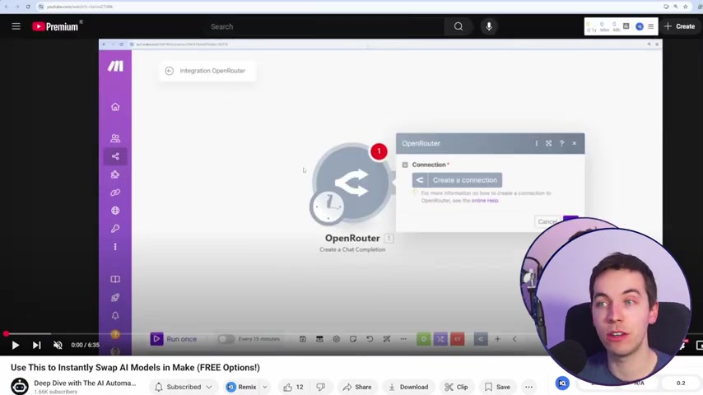Screen dimensions: 703x395
Task: Open notes icon in Make bottom toolbar
Action: [x=353, y=339]
